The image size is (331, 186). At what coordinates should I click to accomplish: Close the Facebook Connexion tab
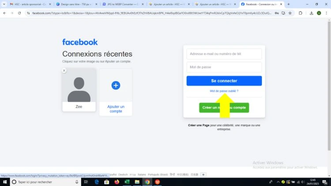[x=281, y=4]
